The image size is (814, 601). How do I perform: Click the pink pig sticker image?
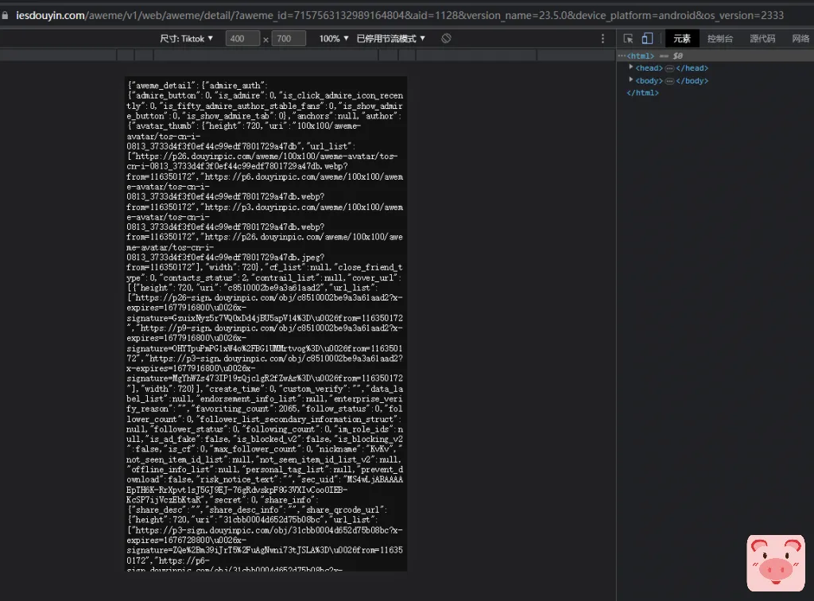(x=776, y=563)
